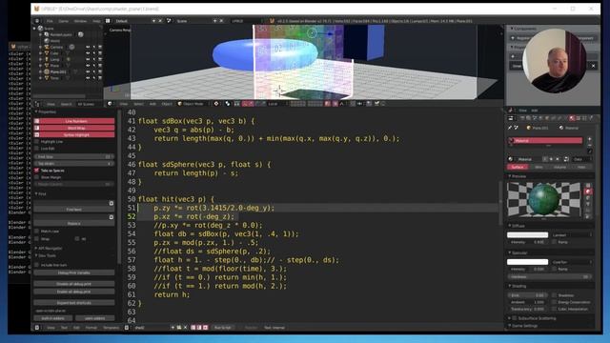The width and height of the screenshot is (610, 343).
Task: Open the diffuse shader model dropdown
Action: click(571, 235)
